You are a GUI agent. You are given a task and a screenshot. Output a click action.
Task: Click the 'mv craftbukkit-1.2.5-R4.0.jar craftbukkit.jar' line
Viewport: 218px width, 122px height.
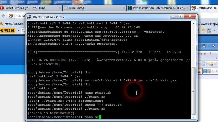[102, 81]
